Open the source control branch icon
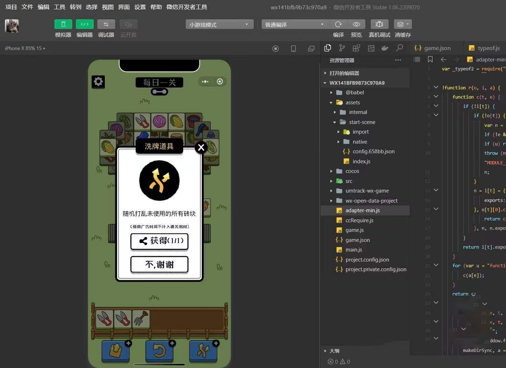506x368 pixels. point(342,48)
